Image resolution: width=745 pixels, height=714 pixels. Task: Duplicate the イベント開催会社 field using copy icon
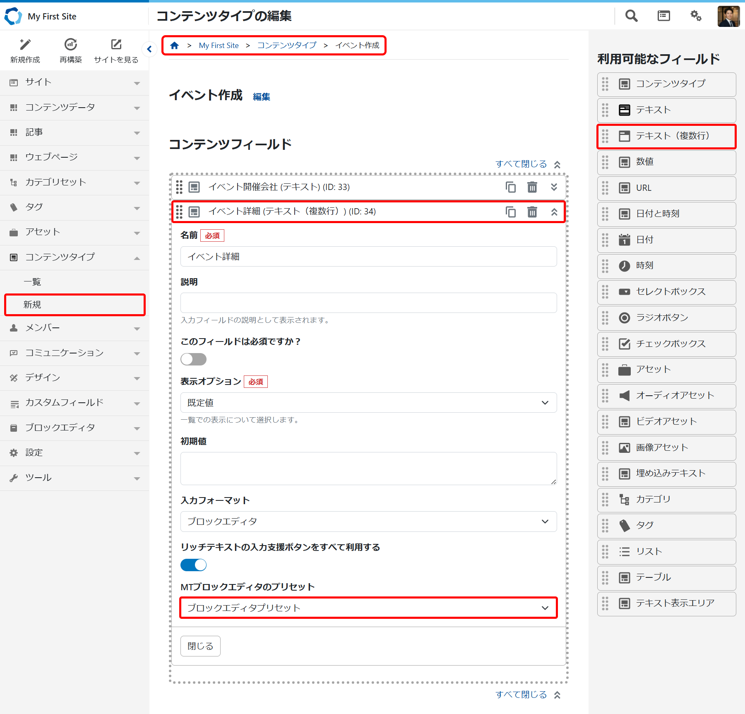[x=511, y=187]
